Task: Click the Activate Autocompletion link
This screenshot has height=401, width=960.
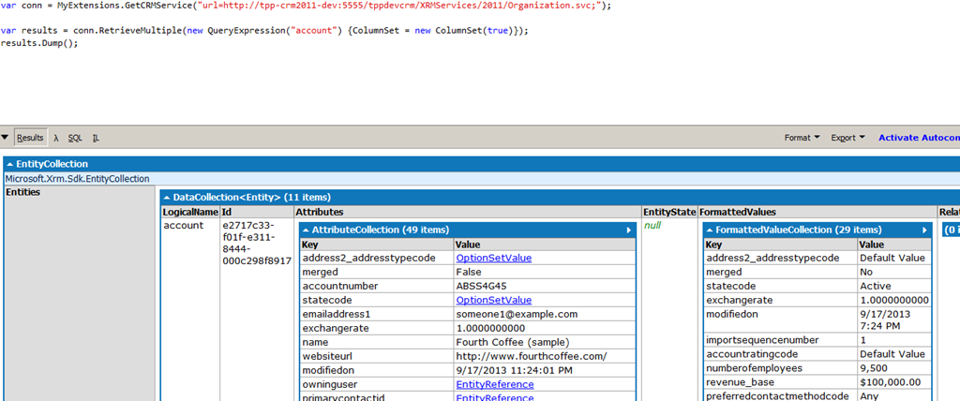Action: coord(919,138)
